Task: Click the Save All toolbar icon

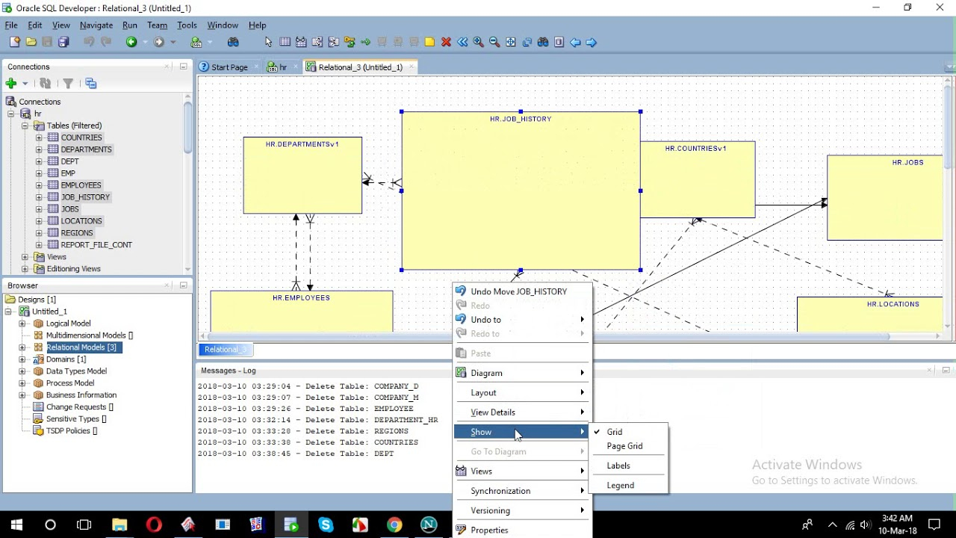Action: point(63,42)
